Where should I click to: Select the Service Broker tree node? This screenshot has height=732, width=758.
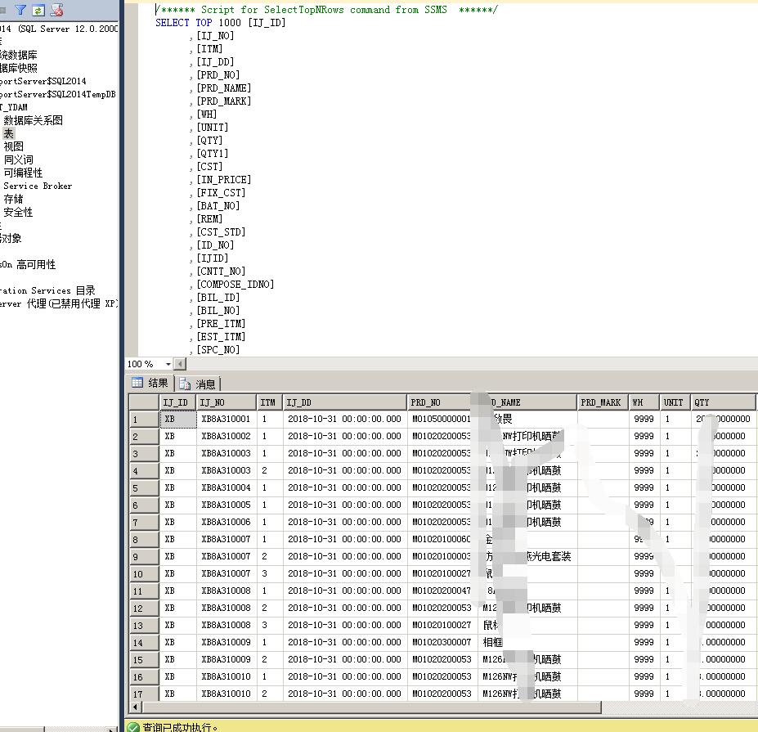38,186
